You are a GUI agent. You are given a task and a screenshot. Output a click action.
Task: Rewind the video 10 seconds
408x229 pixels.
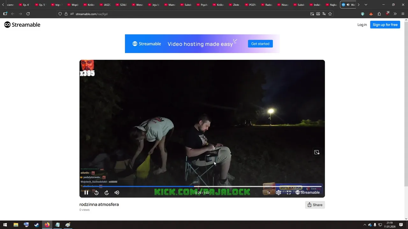coord(96,192)
